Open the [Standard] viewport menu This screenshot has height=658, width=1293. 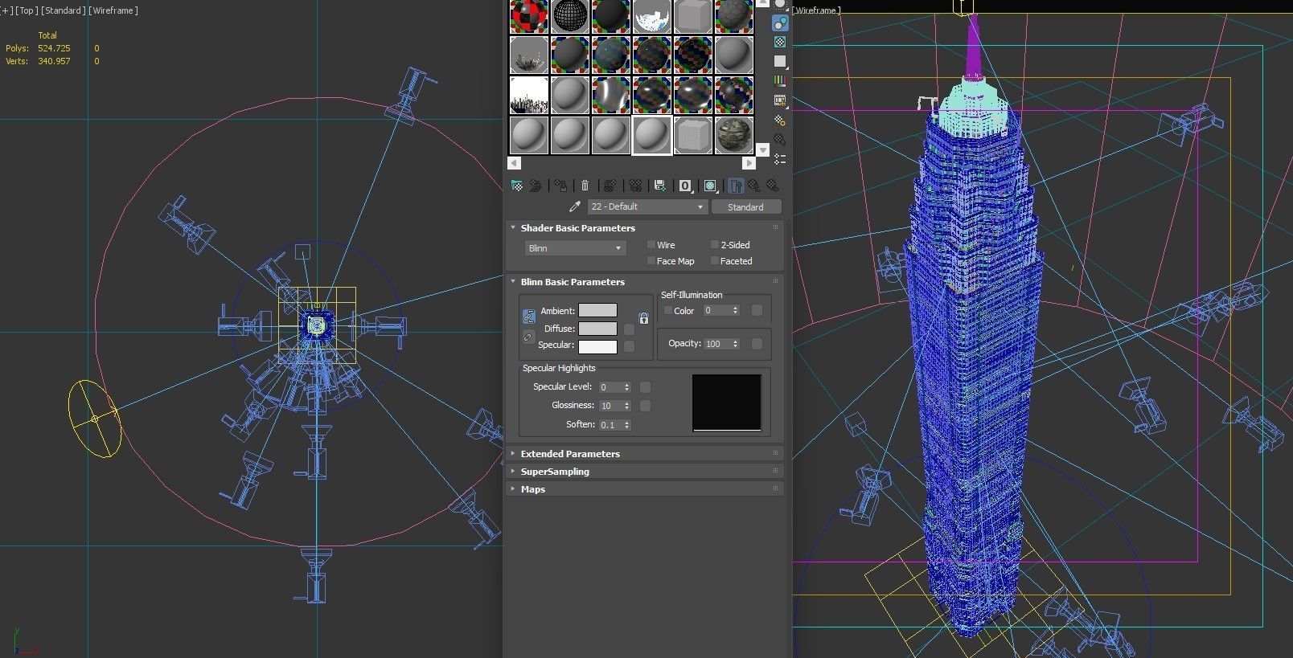63,10
